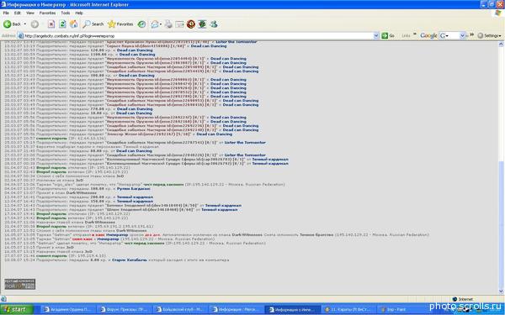
Task: Open the Help menu
Action: pyautogui.click(x=79, y=13)
